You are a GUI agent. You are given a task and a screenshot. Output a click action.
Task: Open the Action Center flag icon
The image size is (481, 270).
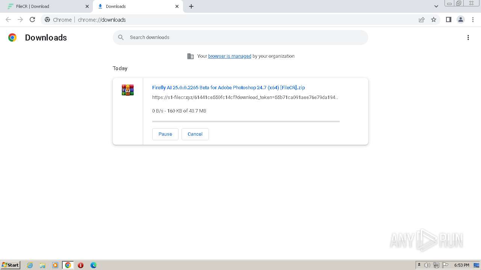(x=445, y=265)
